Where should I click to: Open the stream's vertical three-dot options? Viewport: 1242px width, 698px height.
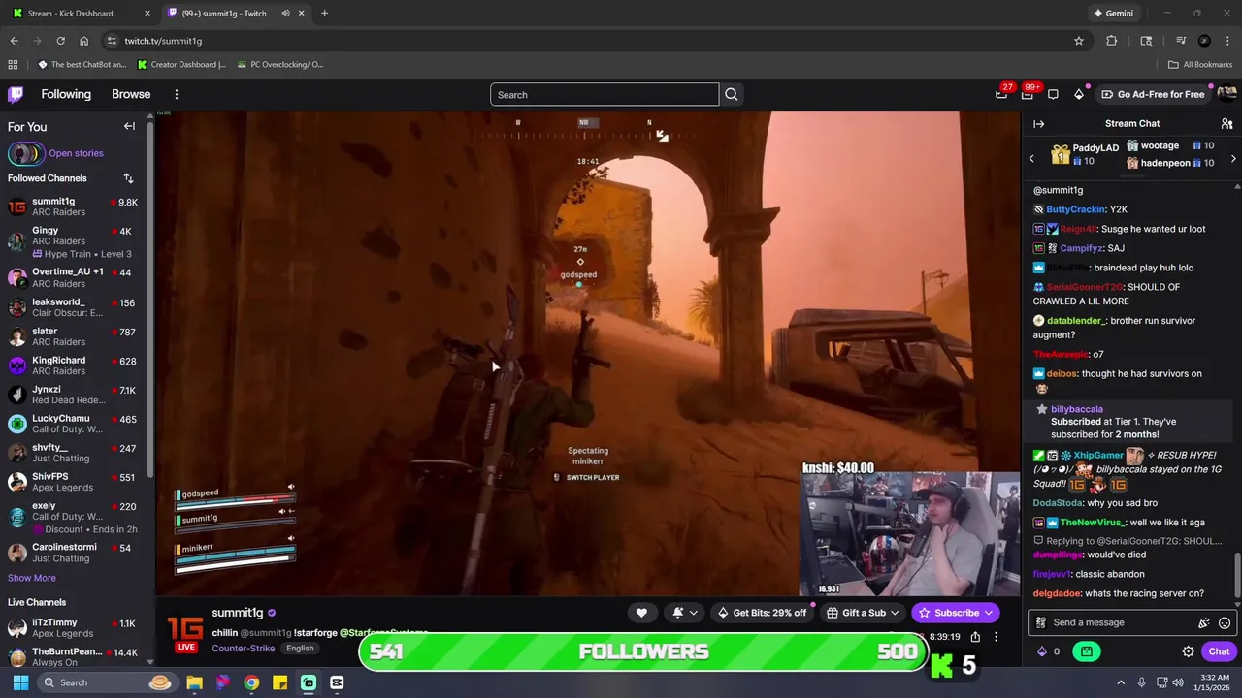click(996, 637)
